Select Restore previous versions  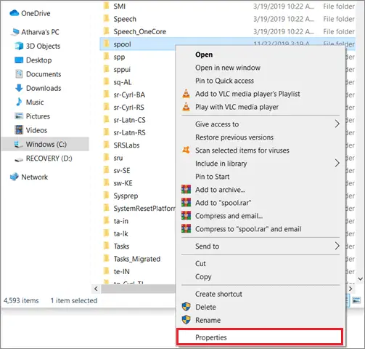pyautogui.click(x=234, y=137)
